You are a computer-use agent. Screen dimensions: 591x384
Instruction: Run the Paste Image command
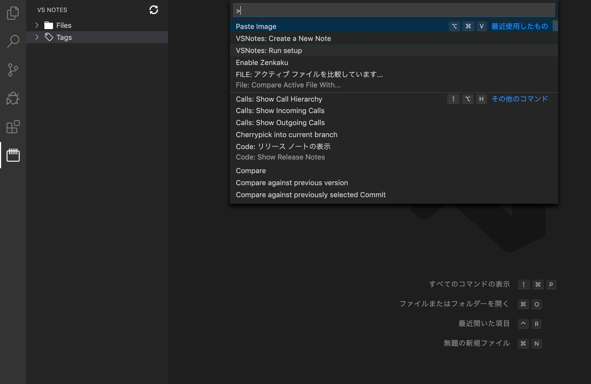pos(256,26)
